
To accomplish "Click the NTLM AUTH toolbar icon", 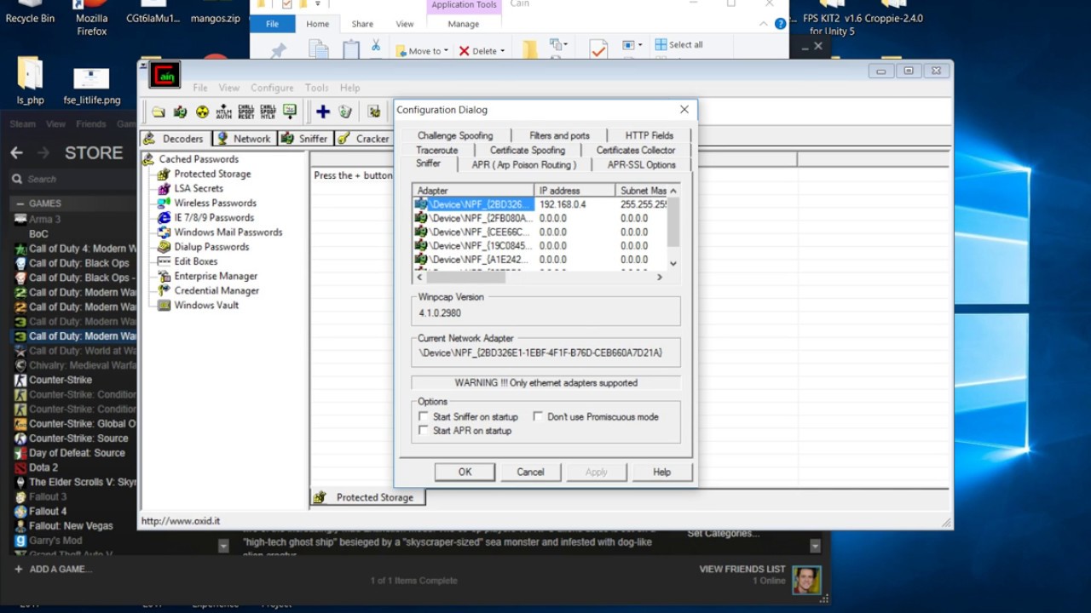I will [x=224, y=112].
